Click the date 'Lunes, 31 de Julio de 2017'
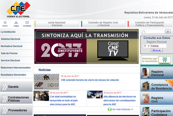The height and width of the screenshot is (116, 173). (x=158, y=17)
